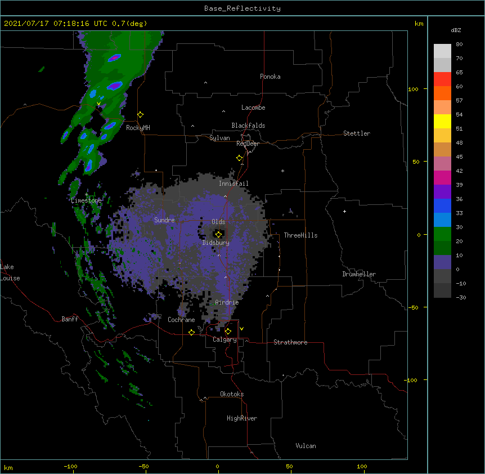Click the Cochrane label

point(181,320)
